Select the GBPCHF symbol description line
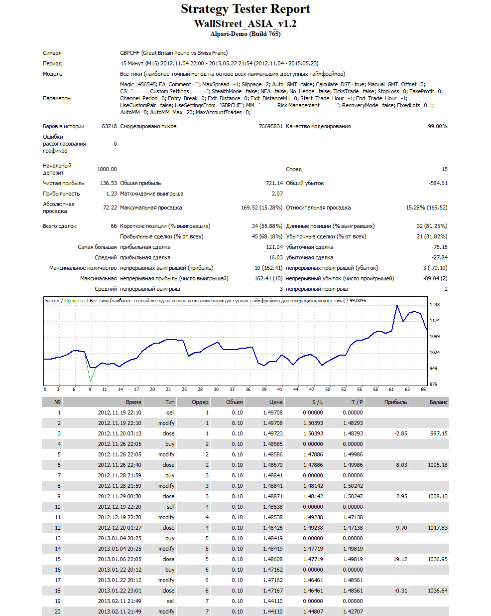The width and height of the screenshot is (491, 616). [x=174, y=53]
